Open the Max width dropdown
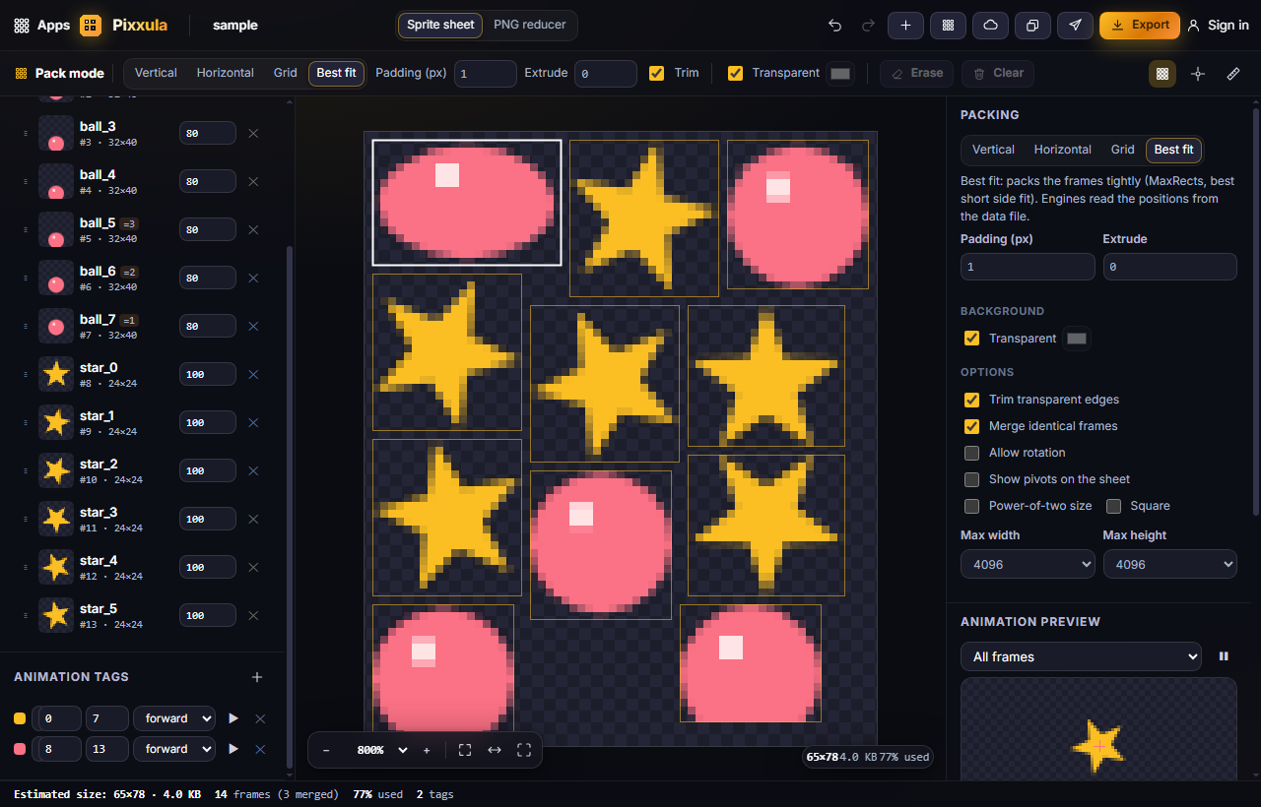 [1028, 564]
